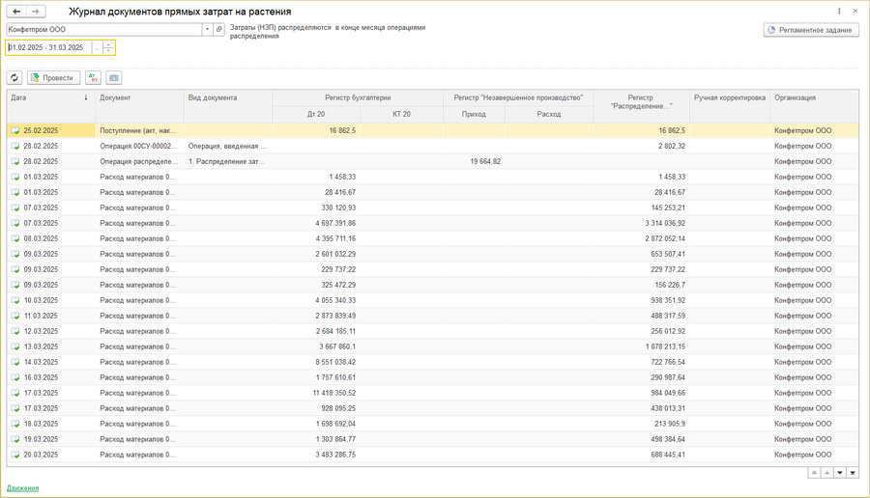Click the Дт/Кт postings icon
Viewport: 870px width, 498px height.
pos(93,78)
